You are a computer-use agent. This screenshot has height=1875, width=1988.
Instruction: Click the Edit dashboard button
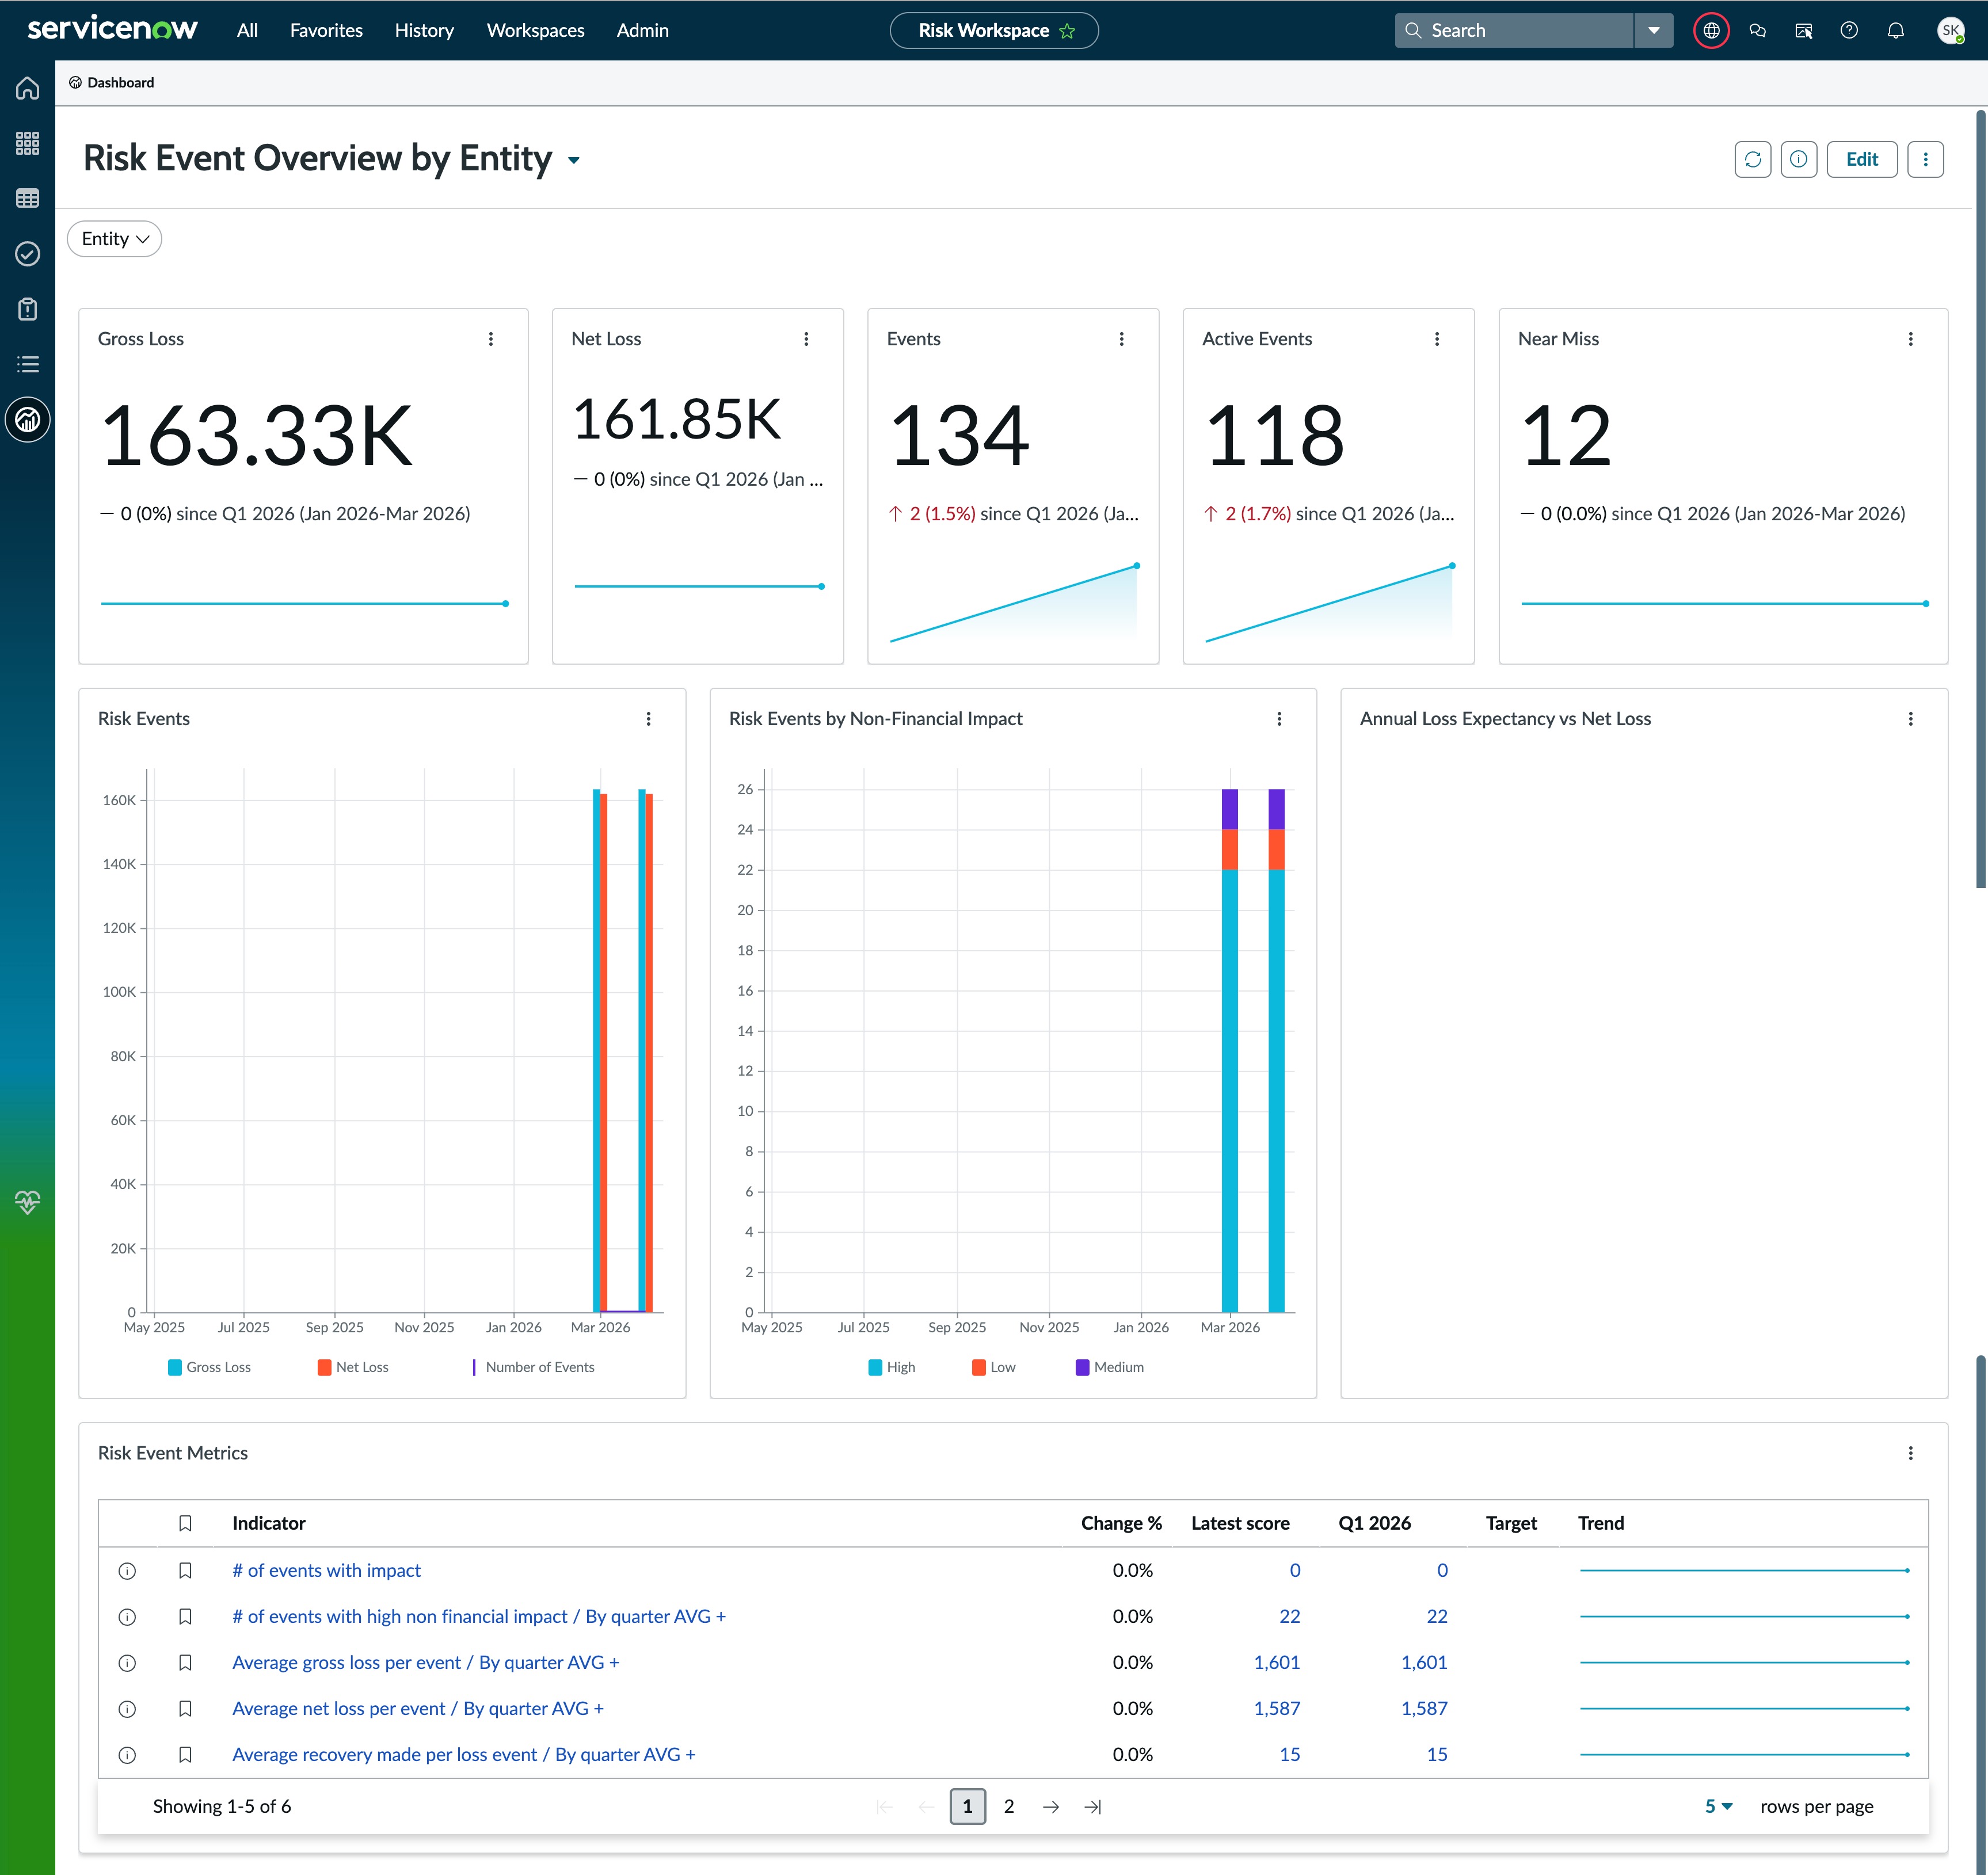(x=1861, y=159)
